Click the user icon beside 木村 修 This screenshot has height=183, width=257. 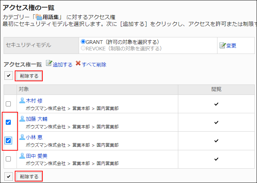coord(22,100)
